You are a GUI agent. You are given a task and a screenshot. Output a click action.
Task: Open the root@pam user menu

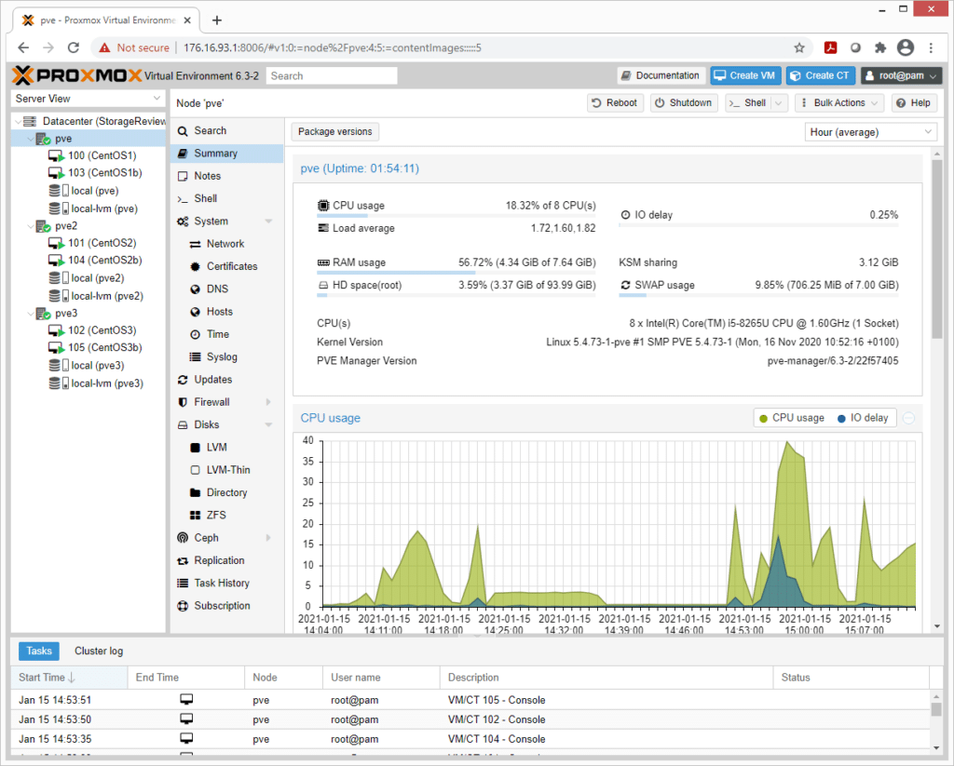tap(901, 76)
